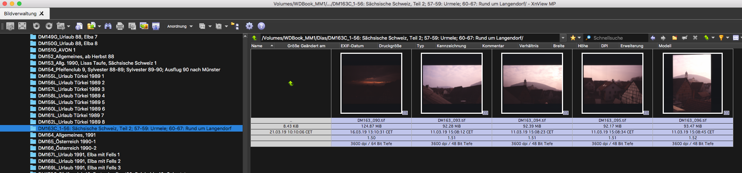Sort by Kommentar column header
742x173 pixels.
point(499,46)
